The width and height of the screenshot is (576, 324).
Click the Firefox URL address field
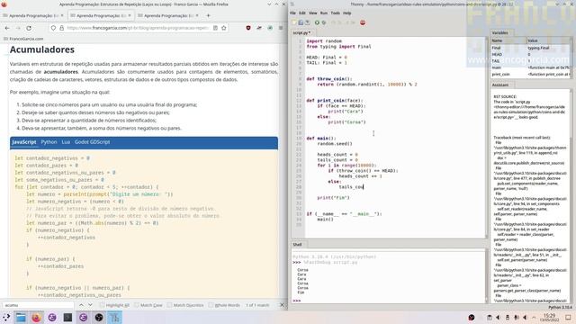(x=138, y=28)
